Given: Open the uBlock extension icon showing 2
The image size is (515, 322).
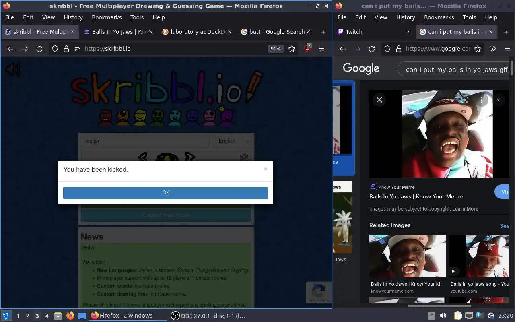Looking at the screenshot, I should [x=308, y=48].
